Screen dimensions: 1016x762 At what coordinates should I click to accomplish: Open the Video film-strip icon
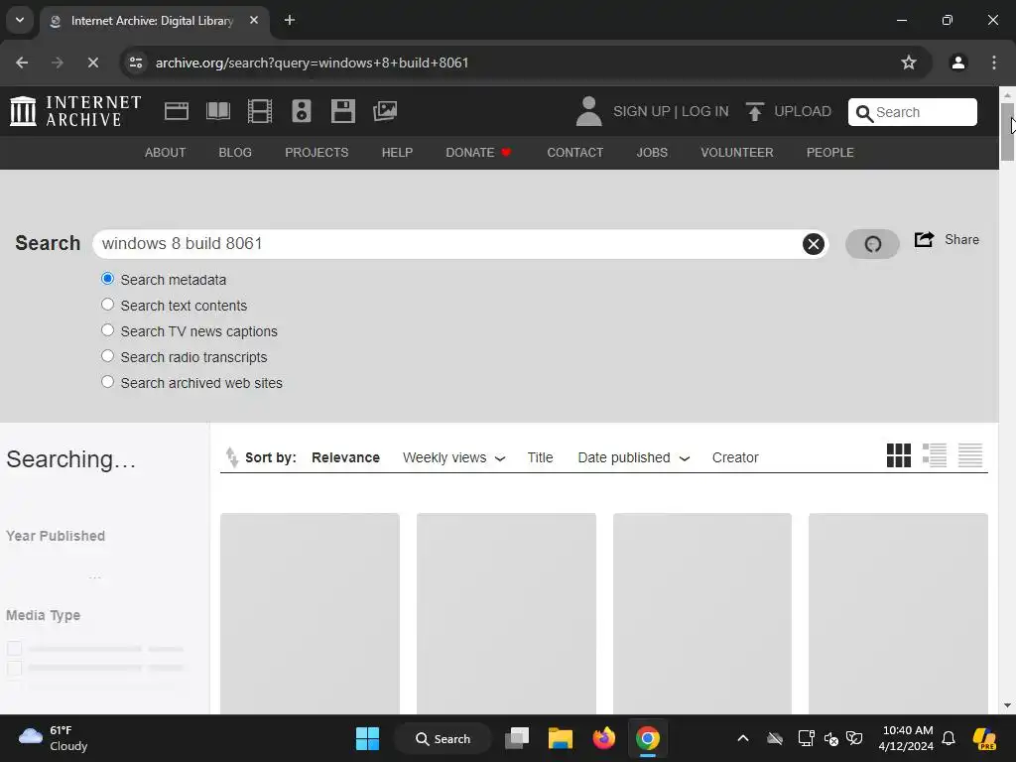(x=260, y=111)
